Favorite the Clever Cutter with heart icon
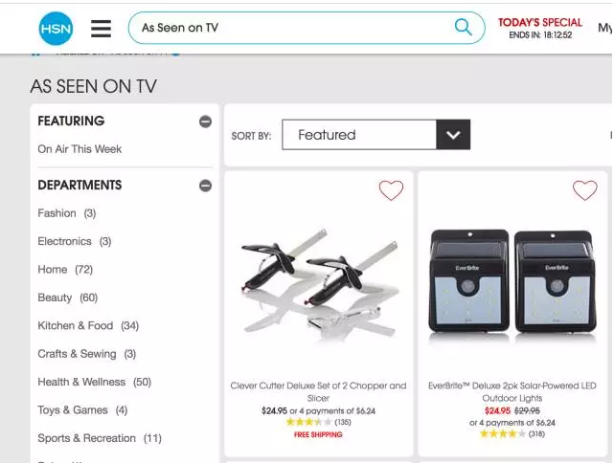 click(x=391, y=190)
